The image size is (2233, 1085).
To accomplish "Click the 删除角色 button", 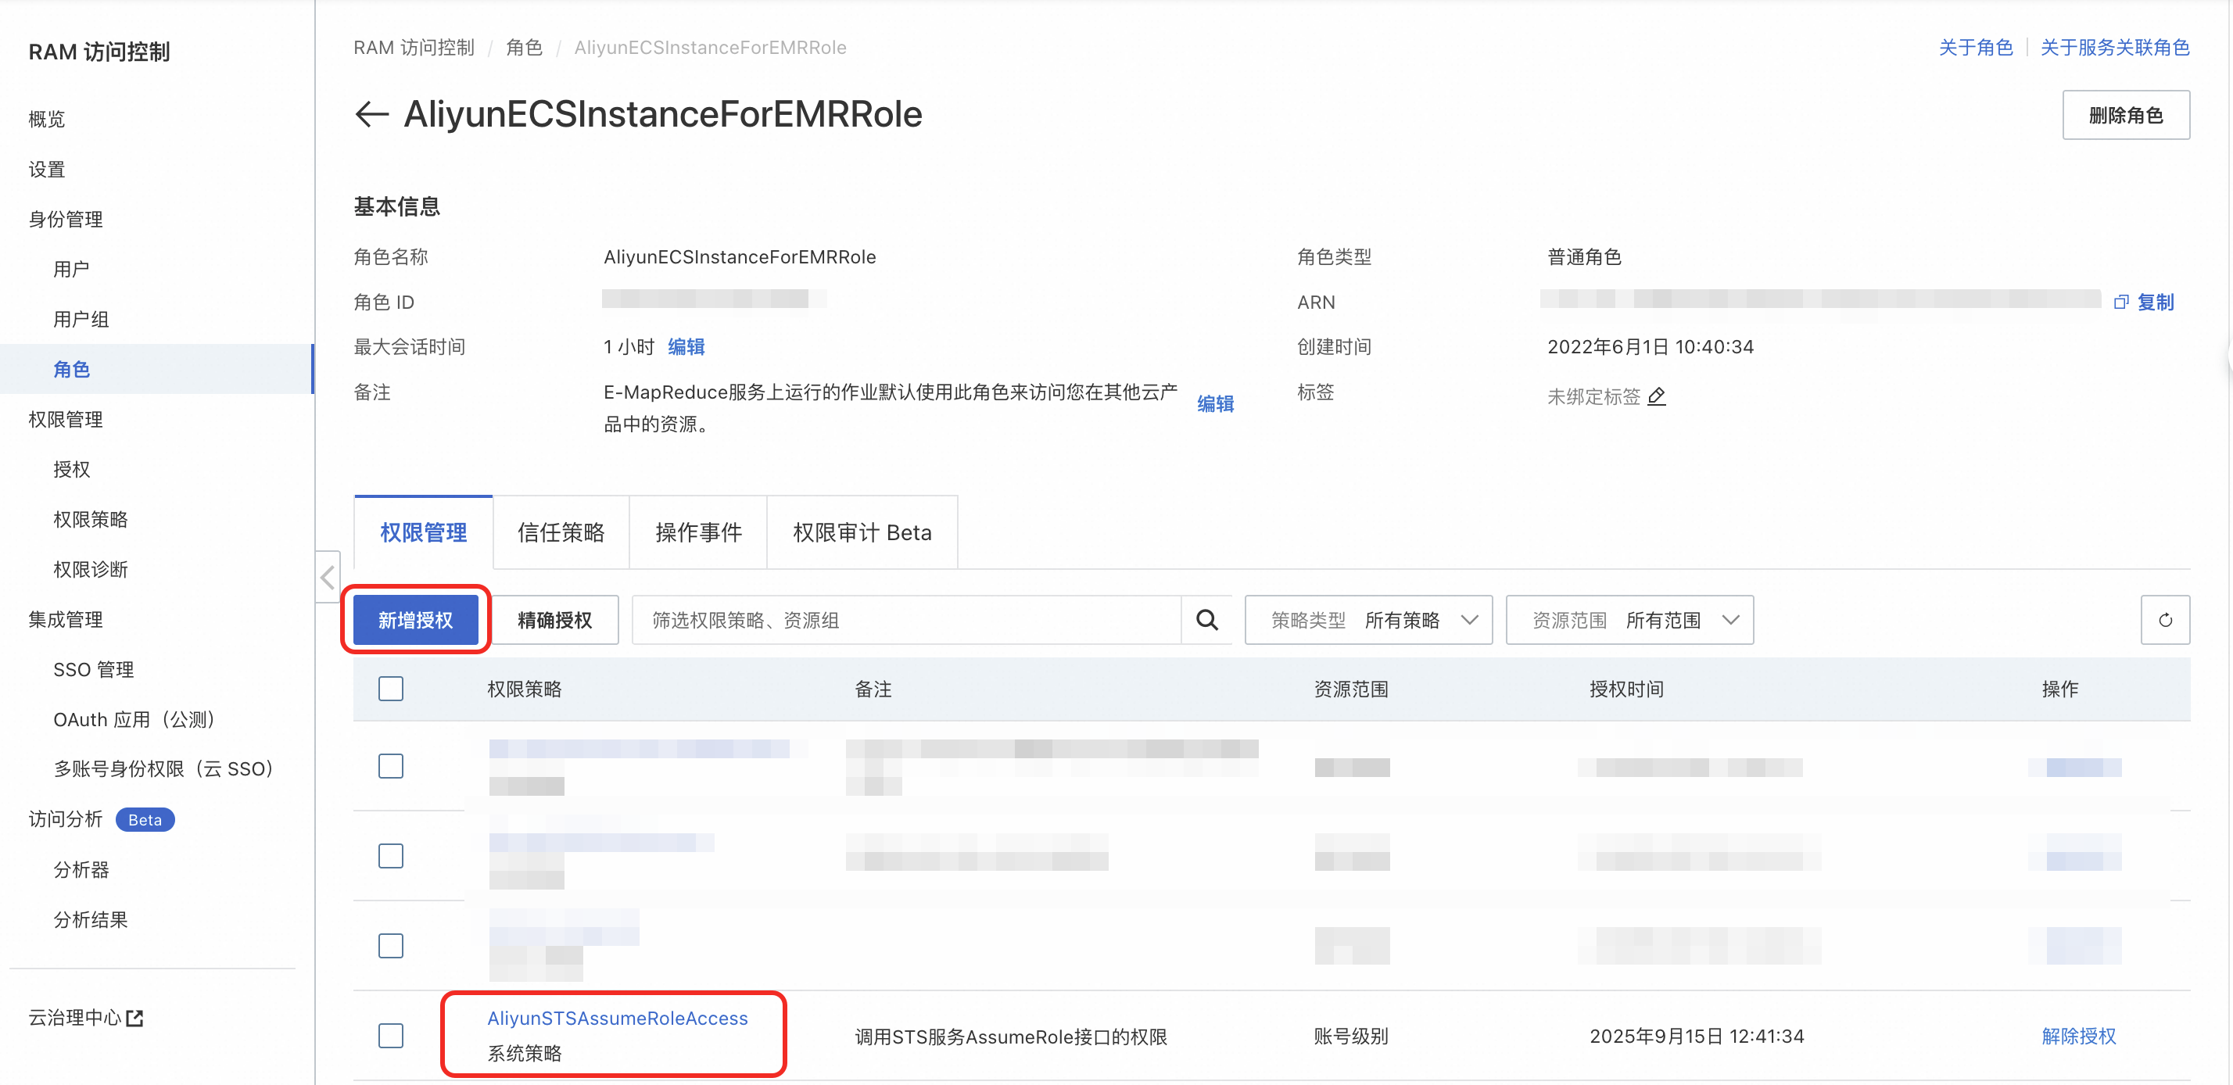I will tap(2126, 115).
